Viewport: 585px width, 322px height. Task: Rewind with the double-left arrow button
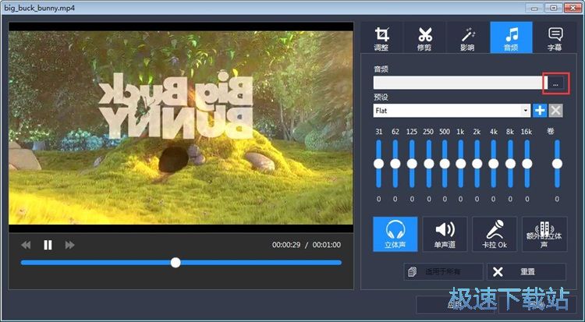[26, 245]
